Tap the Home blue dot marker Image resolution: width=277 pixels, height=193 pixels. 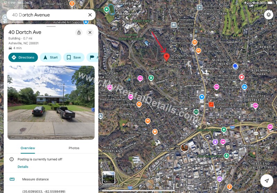(235, 66)
